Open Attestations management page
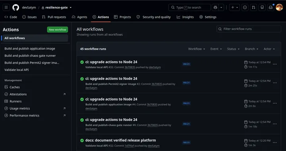Image resolution: width=286 pixels, height=151 pixels. point(35,94)
